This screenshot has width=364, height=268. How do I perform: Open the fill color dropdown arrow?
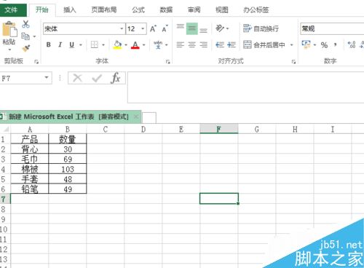pyautogui.click(x=126, y=45)
